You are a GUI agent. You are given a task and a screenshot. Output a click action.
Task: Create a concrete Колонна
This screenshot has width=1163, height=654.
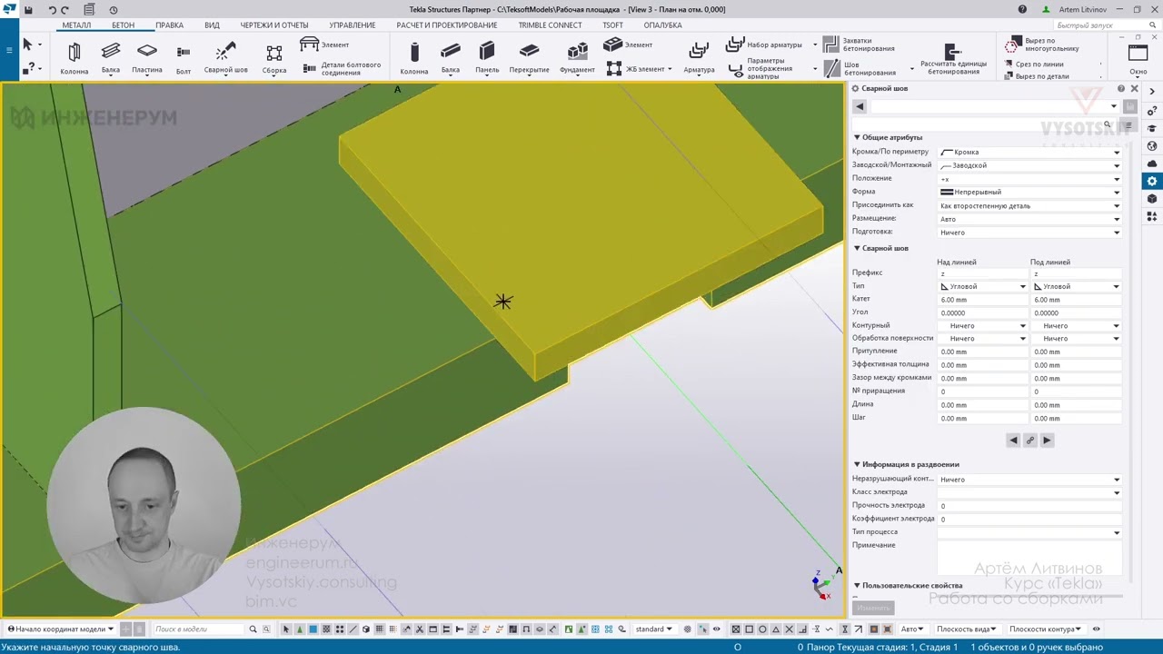click(x=414, y=58)
